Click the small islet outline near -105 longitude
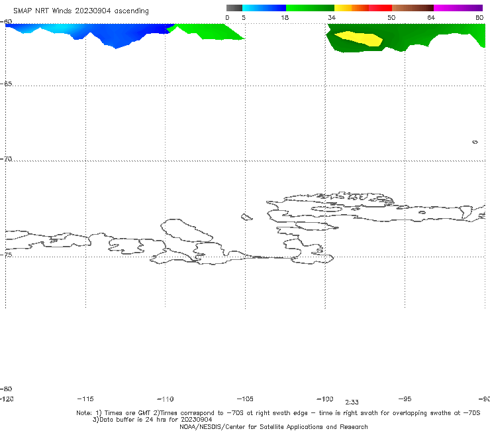490x431 pixels. (x=246, y=217)
